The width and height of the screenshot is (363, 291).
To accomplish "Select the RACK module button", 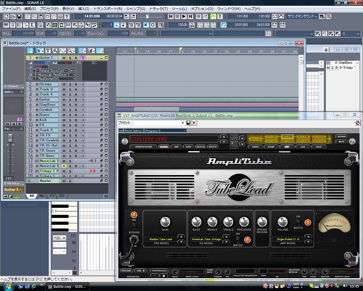I will pos(319,147).
